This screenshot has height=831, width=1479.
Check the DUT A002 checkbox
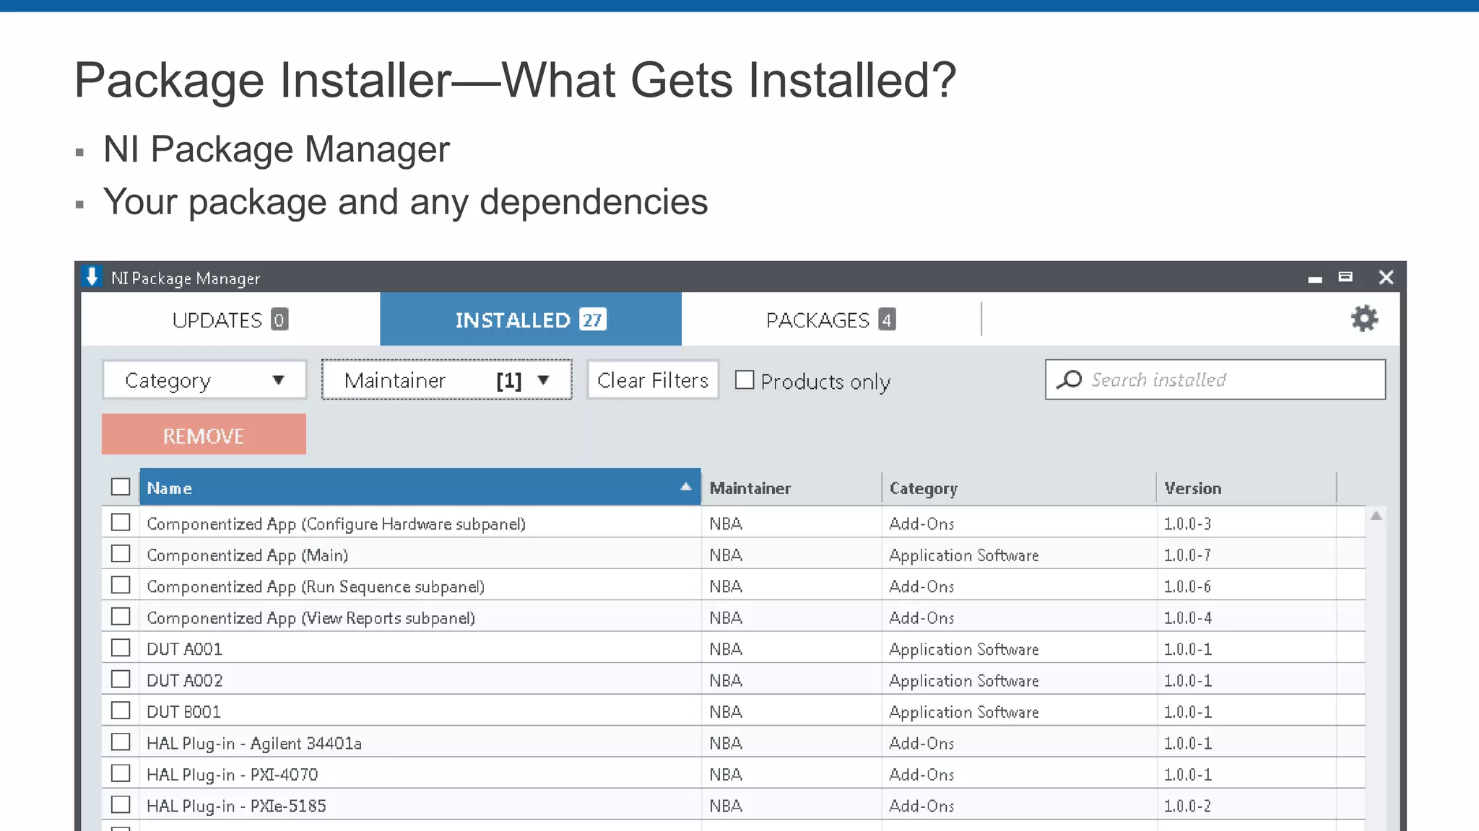click(x=121, y=680)
